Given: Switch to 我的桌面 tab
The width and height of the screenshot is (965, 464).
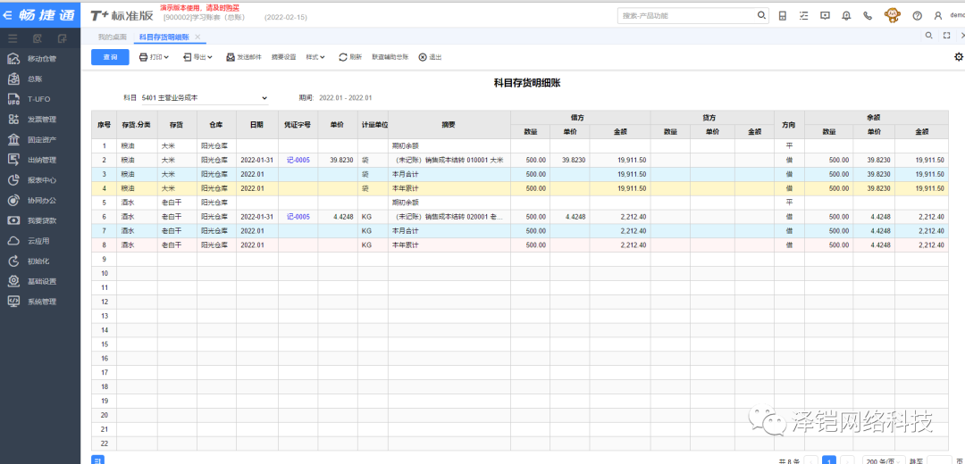Looking at the screenshot, I should tap(112, 37).
